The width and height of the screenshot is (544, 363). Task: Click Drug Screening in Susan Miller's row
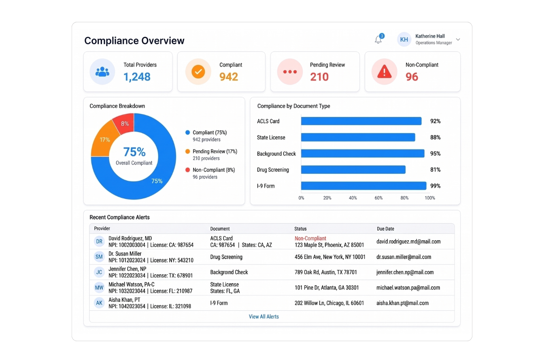pyautogui.click(x=226, y=257)
